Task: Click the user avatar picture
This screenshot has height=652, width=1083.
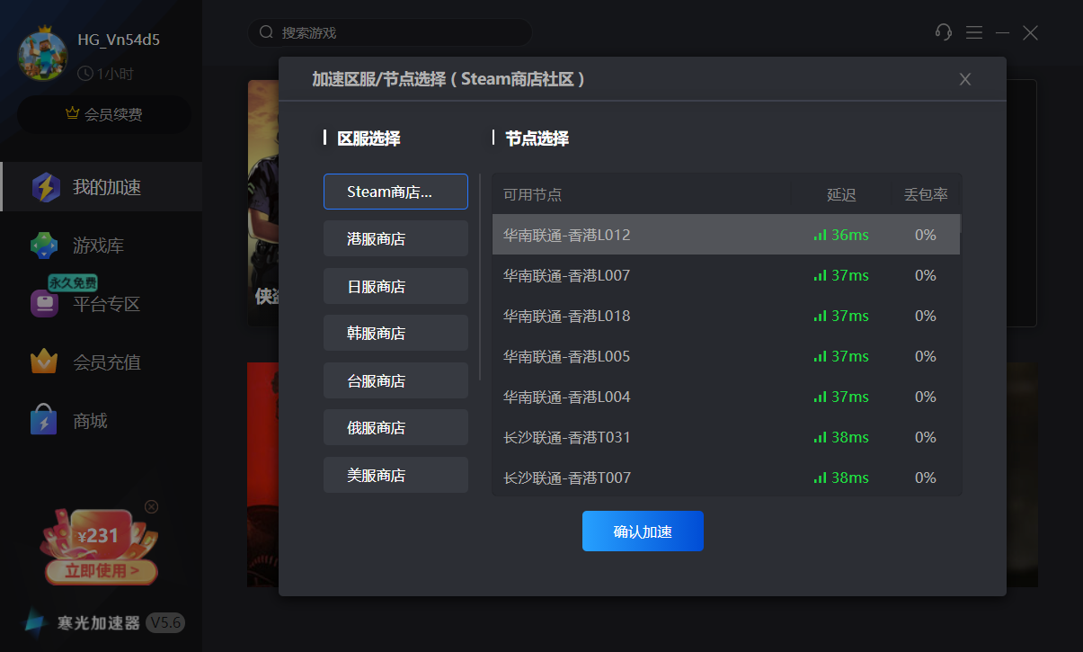Action: coord(43,54)
